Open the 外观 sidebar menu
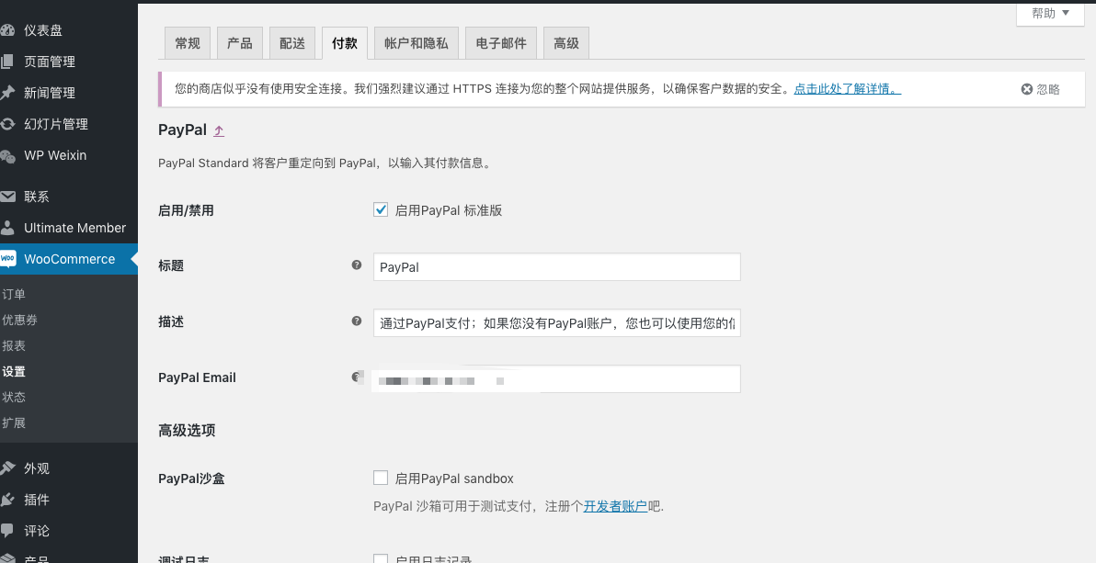 (x=37, y=468)
